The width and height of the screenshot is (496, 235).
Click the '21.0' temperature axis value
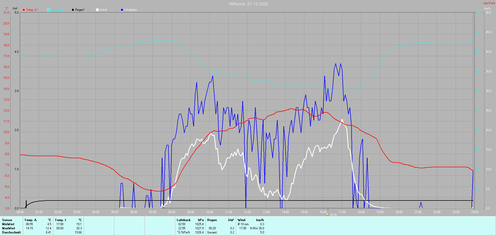tap(6, 13)
